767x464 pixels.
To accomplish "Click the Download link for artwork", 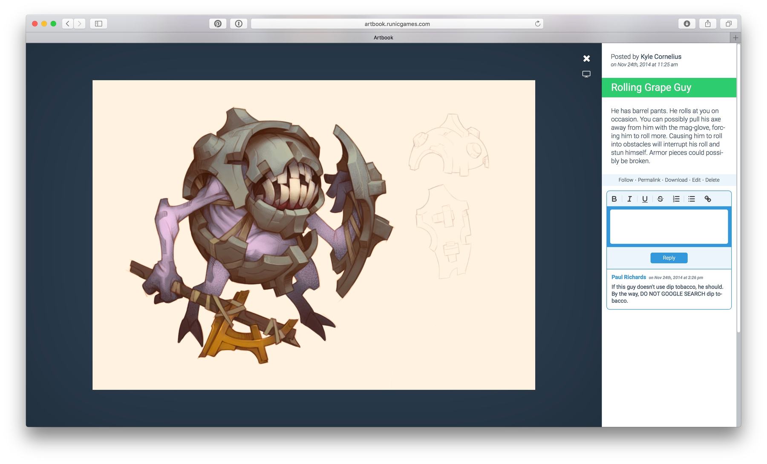I will (x=676, y=180).
